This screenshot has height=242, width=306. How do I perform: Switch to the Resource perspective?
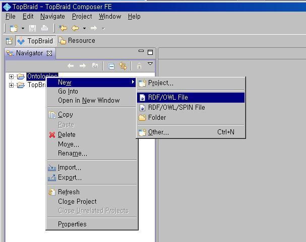pos(77,41)
